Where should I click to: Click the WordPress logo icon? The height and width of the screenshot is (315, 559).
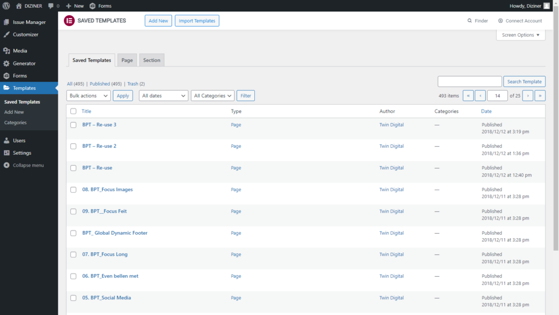point(6,5)
